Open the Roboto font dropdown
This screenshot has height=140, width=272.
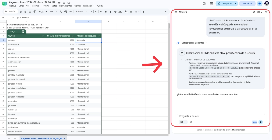tap(81, 11)
